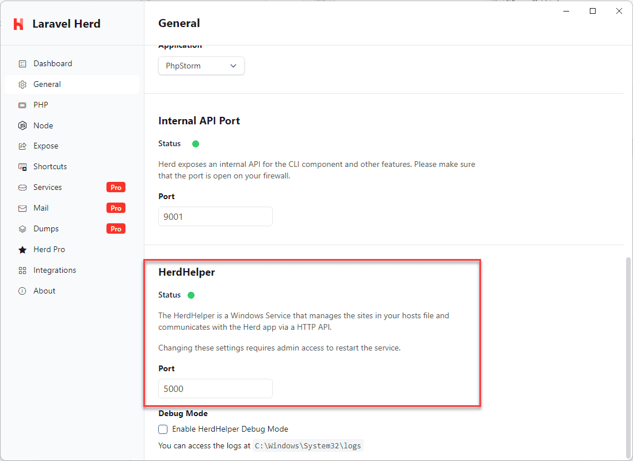Click the Herd Pro star icon
Image resolution: width=633 pixels, height=461 pixels.
22,249
